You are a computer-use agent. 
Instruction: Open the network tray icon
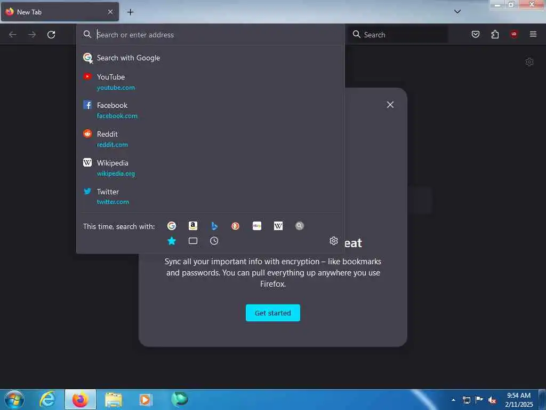click(x=467, y=400)
